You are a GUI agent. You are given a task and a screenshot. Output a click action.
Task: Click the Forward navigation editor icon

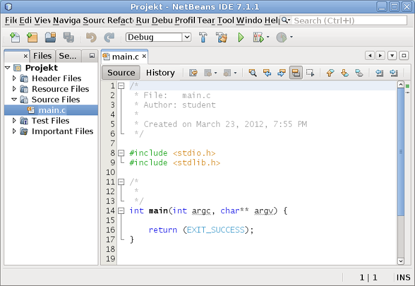pos(227,73)
